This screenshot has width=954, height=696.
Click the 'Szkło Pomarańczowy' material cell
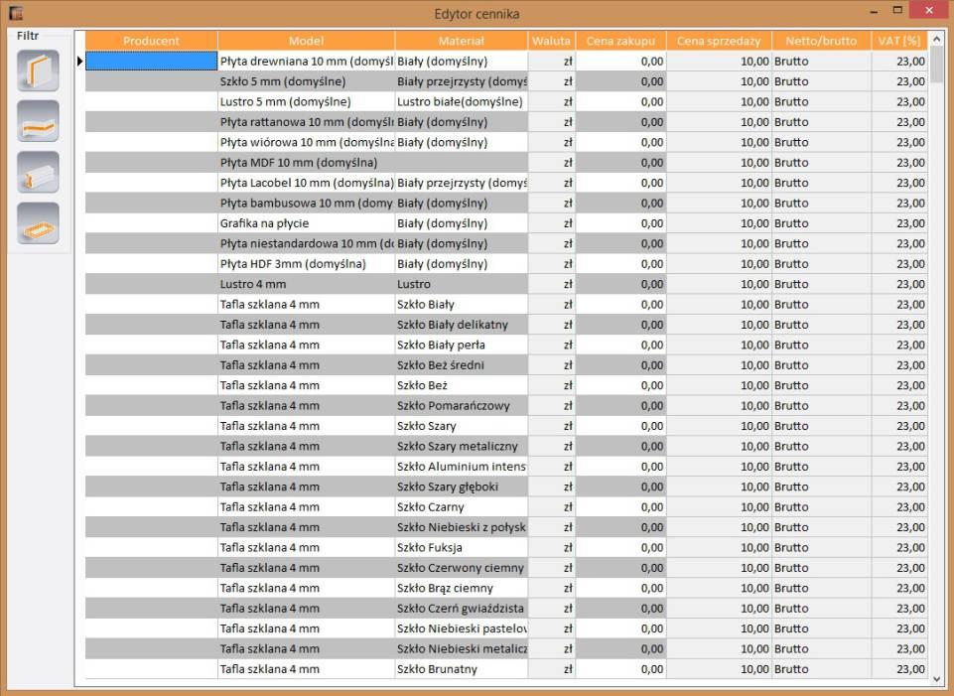click(462, 406)
